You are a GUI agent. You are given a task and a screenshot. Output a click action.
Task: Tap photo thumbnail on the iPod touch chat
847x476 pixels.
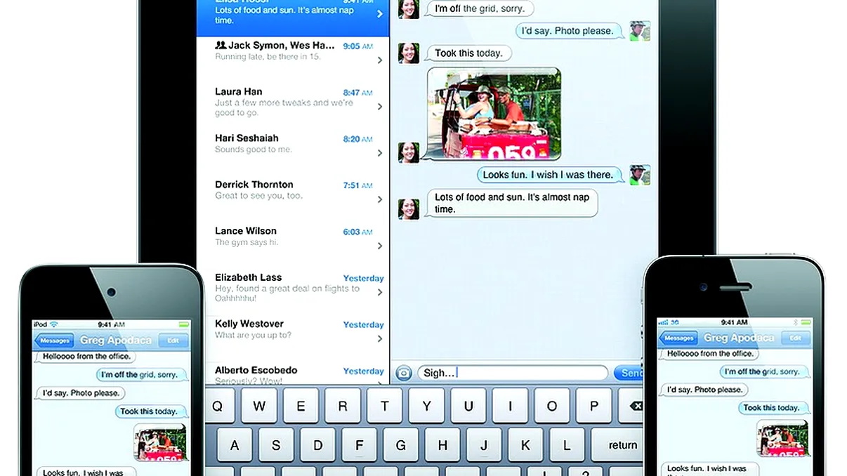pos(160,442)
